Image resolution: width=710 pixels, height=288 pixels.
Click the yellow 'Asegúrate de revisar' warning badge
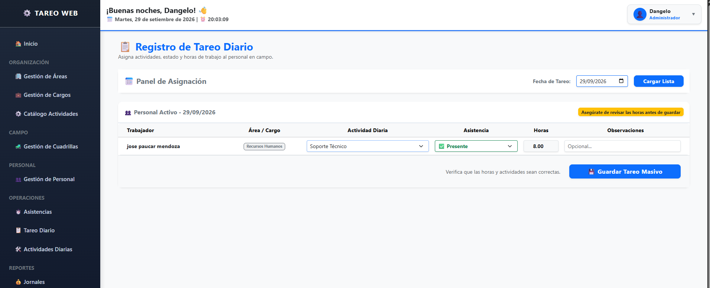(631, 112)
